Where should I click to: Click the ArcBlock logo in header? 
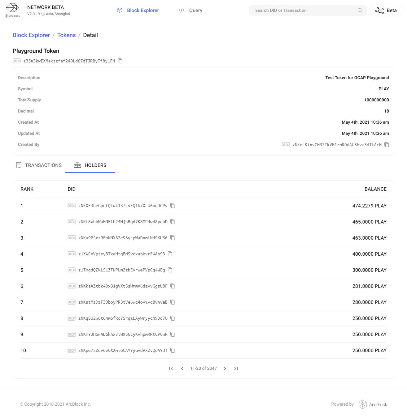pos(12,10)
